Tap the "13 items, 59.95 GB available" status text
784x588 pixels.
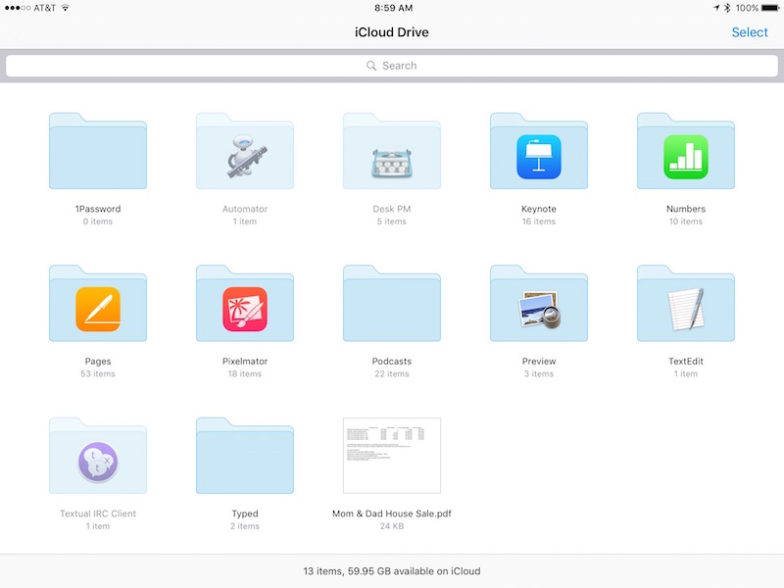tap(392, 571)
